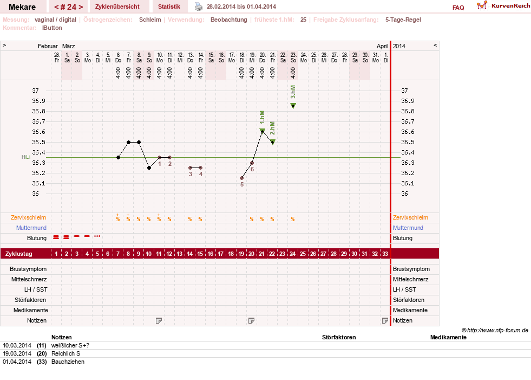Screen dimensions: 531x380
Task: Open the FAQ link
Action: 458,8
